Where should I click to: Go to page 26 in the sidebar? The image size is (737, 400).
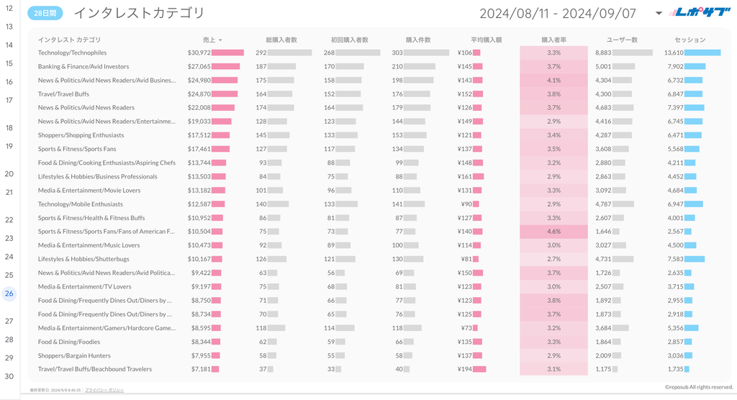(x=9, y=294)
